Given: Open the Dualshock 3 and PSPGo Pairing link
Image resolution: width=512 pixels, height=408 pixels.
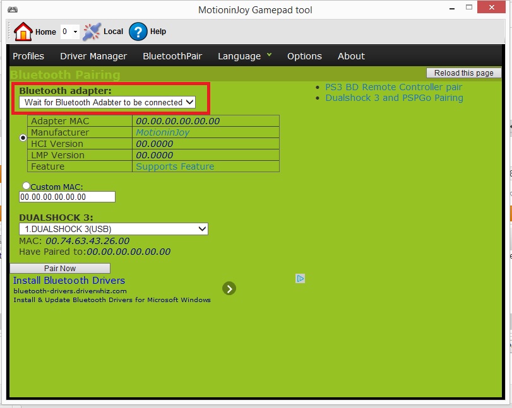Looking at the screenshot, I should [394, 98].
